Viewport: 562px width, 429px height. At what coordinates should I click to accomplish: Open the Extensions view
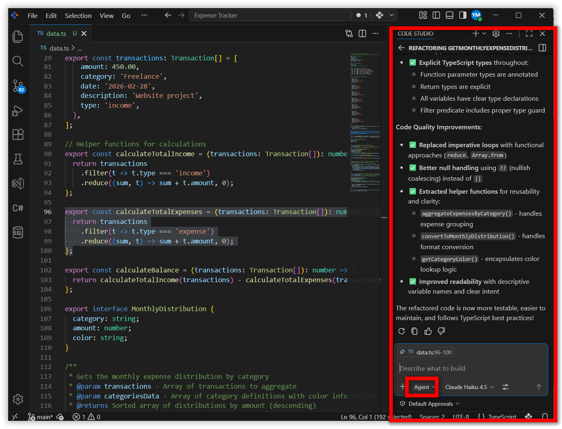[18, 135]
